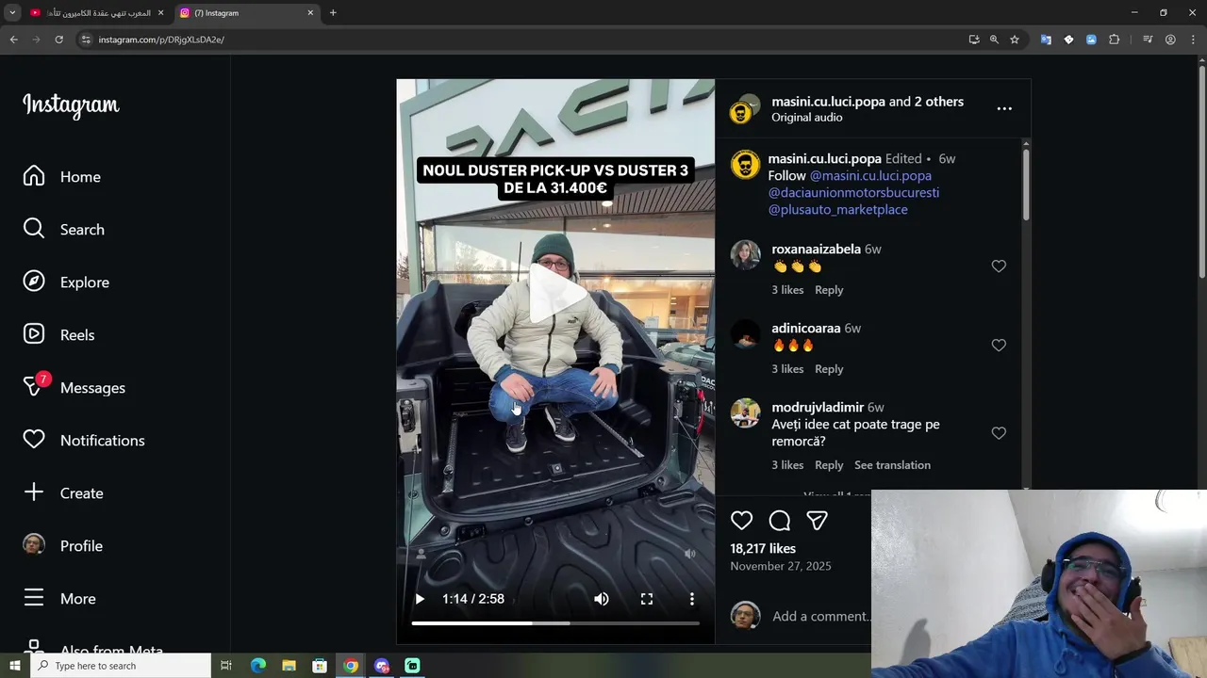Open Messages with 7 unread badge
The height and width of the screenshot is (678, 1207).
coord(74,387)
